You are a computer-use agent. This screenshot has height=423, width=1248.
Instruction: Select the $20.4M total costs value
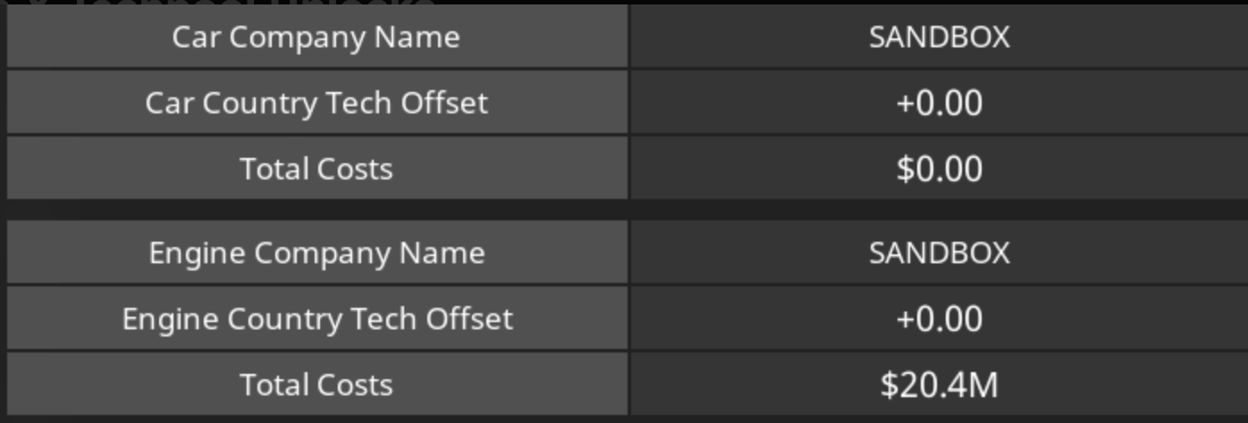pos(939,385)
